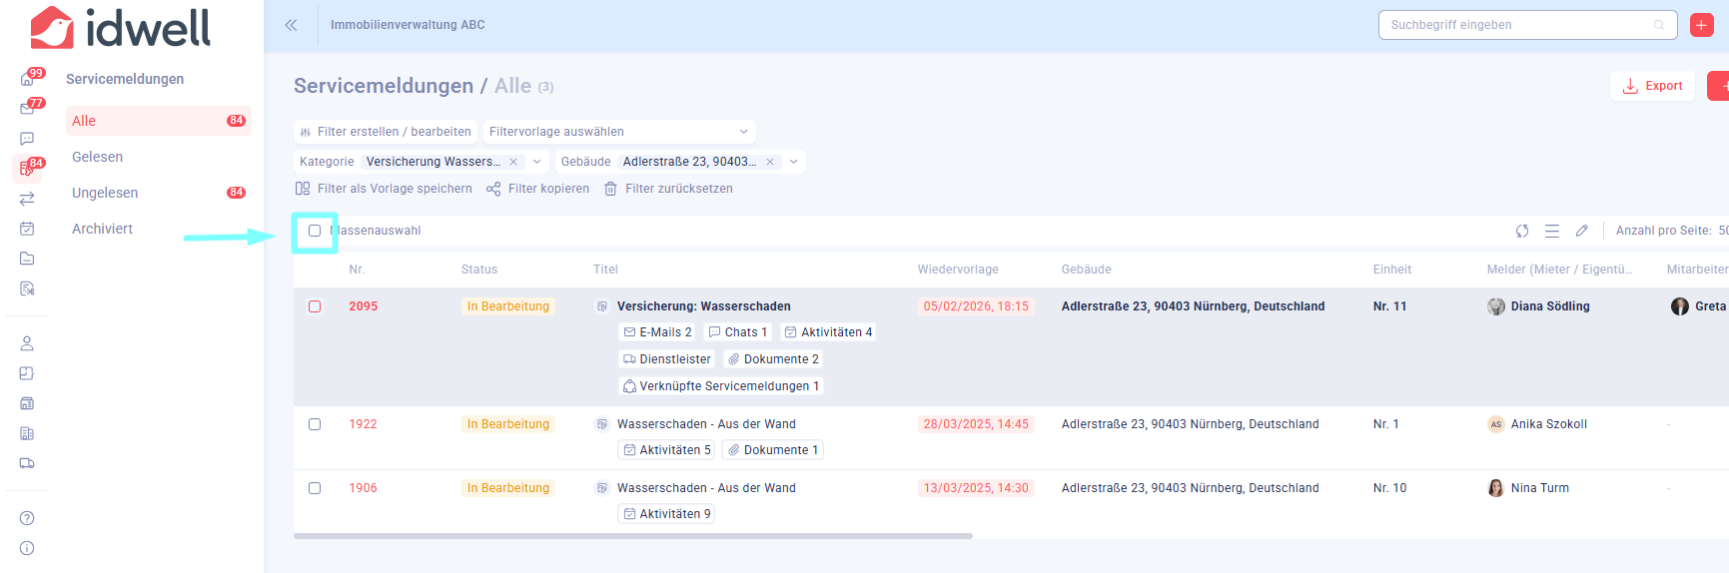This screenshot has height=573, width=1729.
Task: Expand the Gebäude filter dropdown arrow
Action: (794, 162)
